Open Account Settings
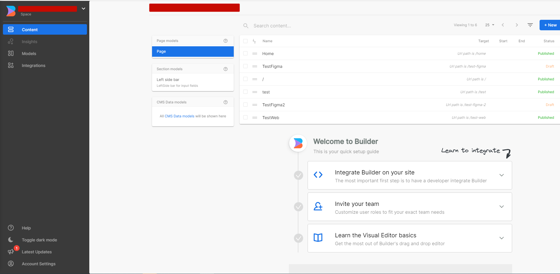Viewport: 560px width, 274px height. [x=39, y=264]
